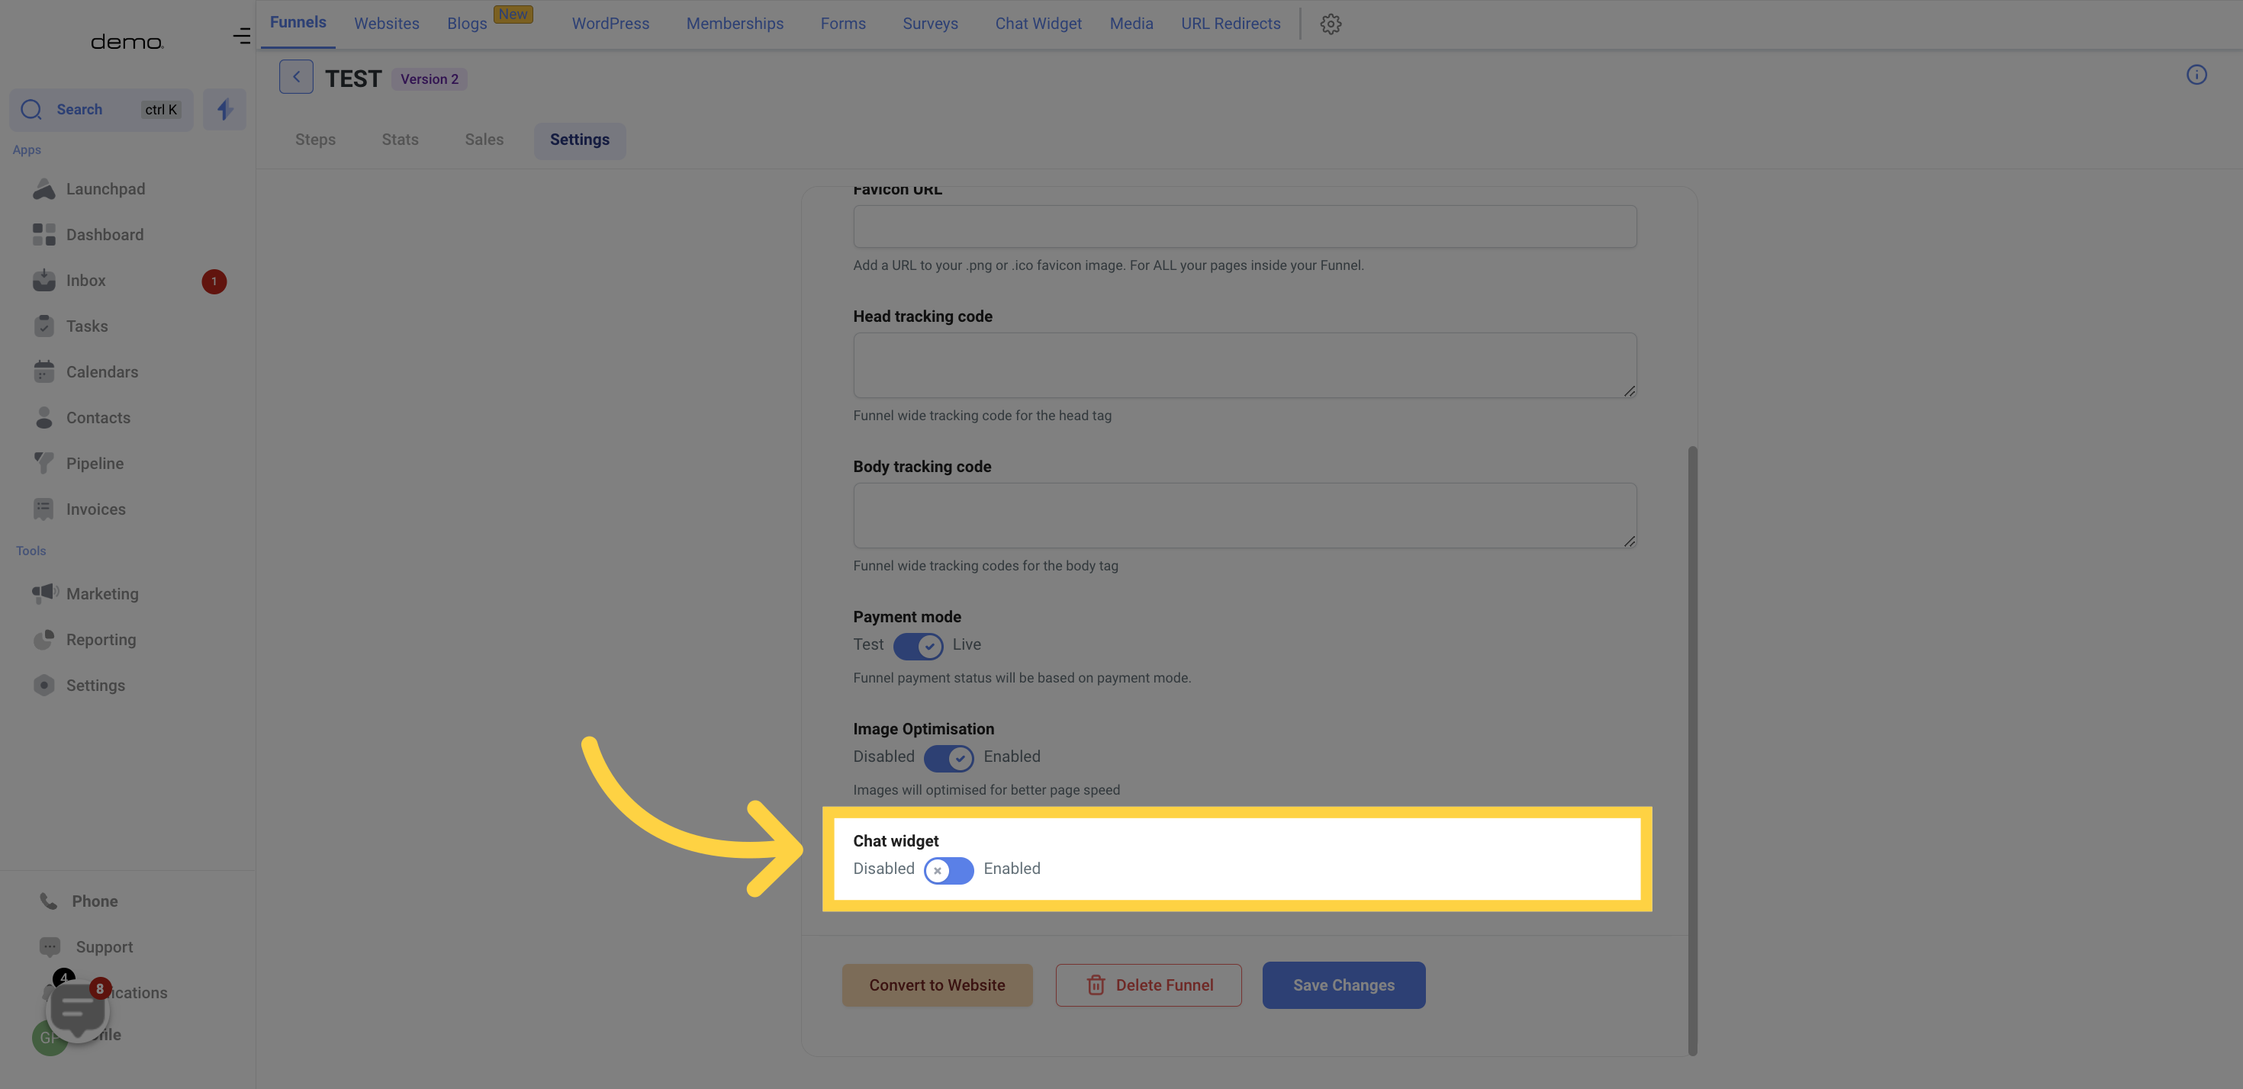Image resolution: width=2243 pixels, height=1089 pixels.
Task: Click the Reporting sidebar icon
Action: 43,641
